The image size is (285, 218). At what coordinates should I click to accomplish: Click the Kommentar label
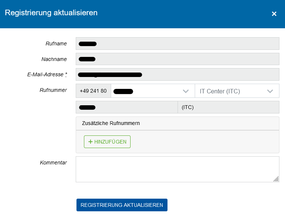53,163
